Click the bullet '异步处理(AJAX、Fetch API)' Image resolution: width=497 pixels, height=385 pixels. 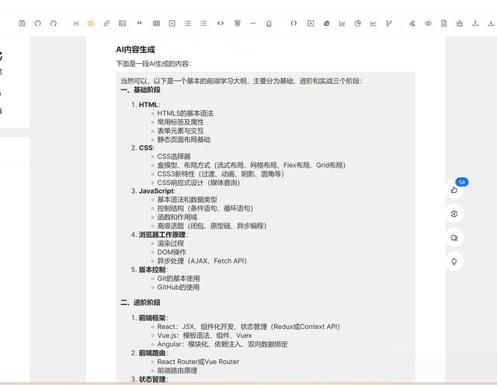click(202, 261)
